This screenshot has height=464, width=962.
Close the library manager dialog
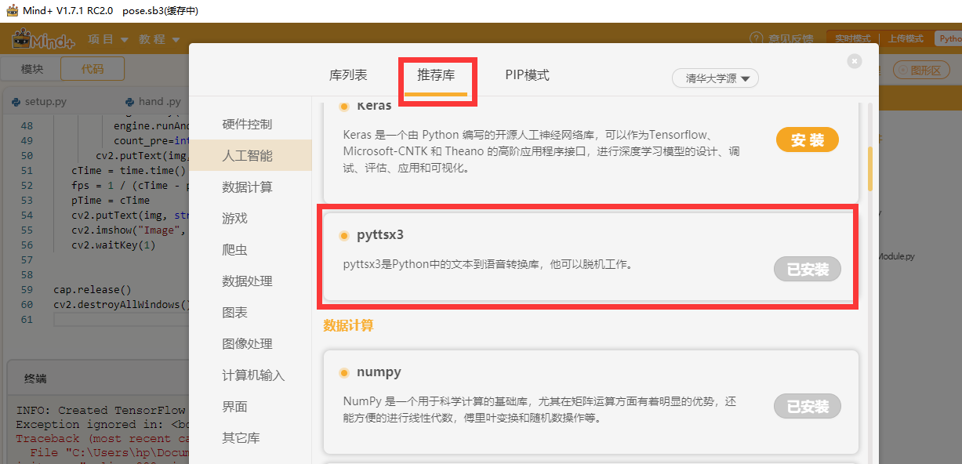pyautogui.click(x=855, y=61)
